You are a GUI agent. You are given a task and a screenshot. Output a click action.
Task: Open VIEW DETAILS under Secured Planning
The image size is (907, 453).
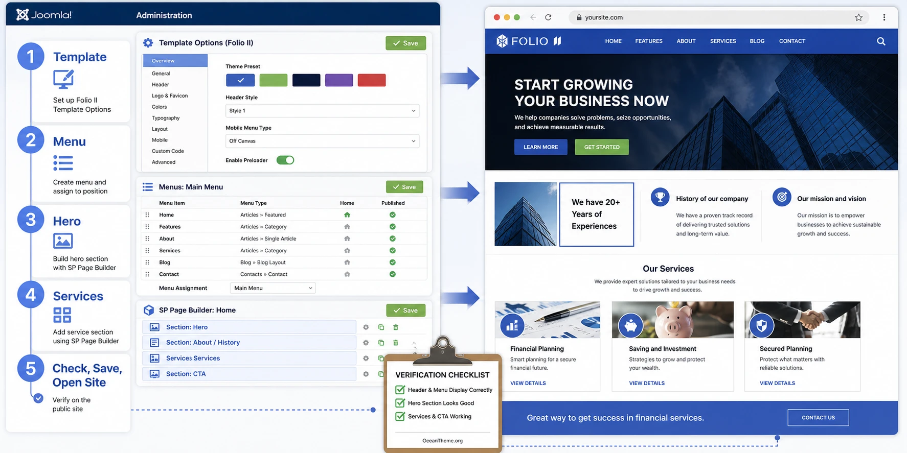(x=777, y=383)
